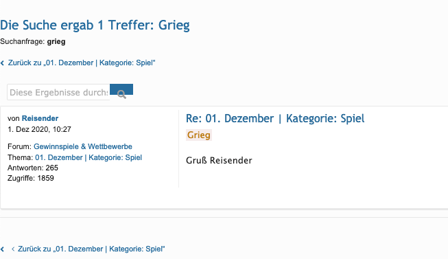The image size is (448, 259).
Task: Open the Gewinnspiele & Wettbewerbe forum
Action: coord(83,146)
